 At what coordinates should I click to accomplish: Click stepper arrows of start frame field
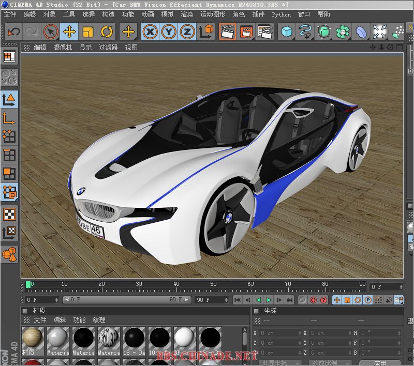56,300
